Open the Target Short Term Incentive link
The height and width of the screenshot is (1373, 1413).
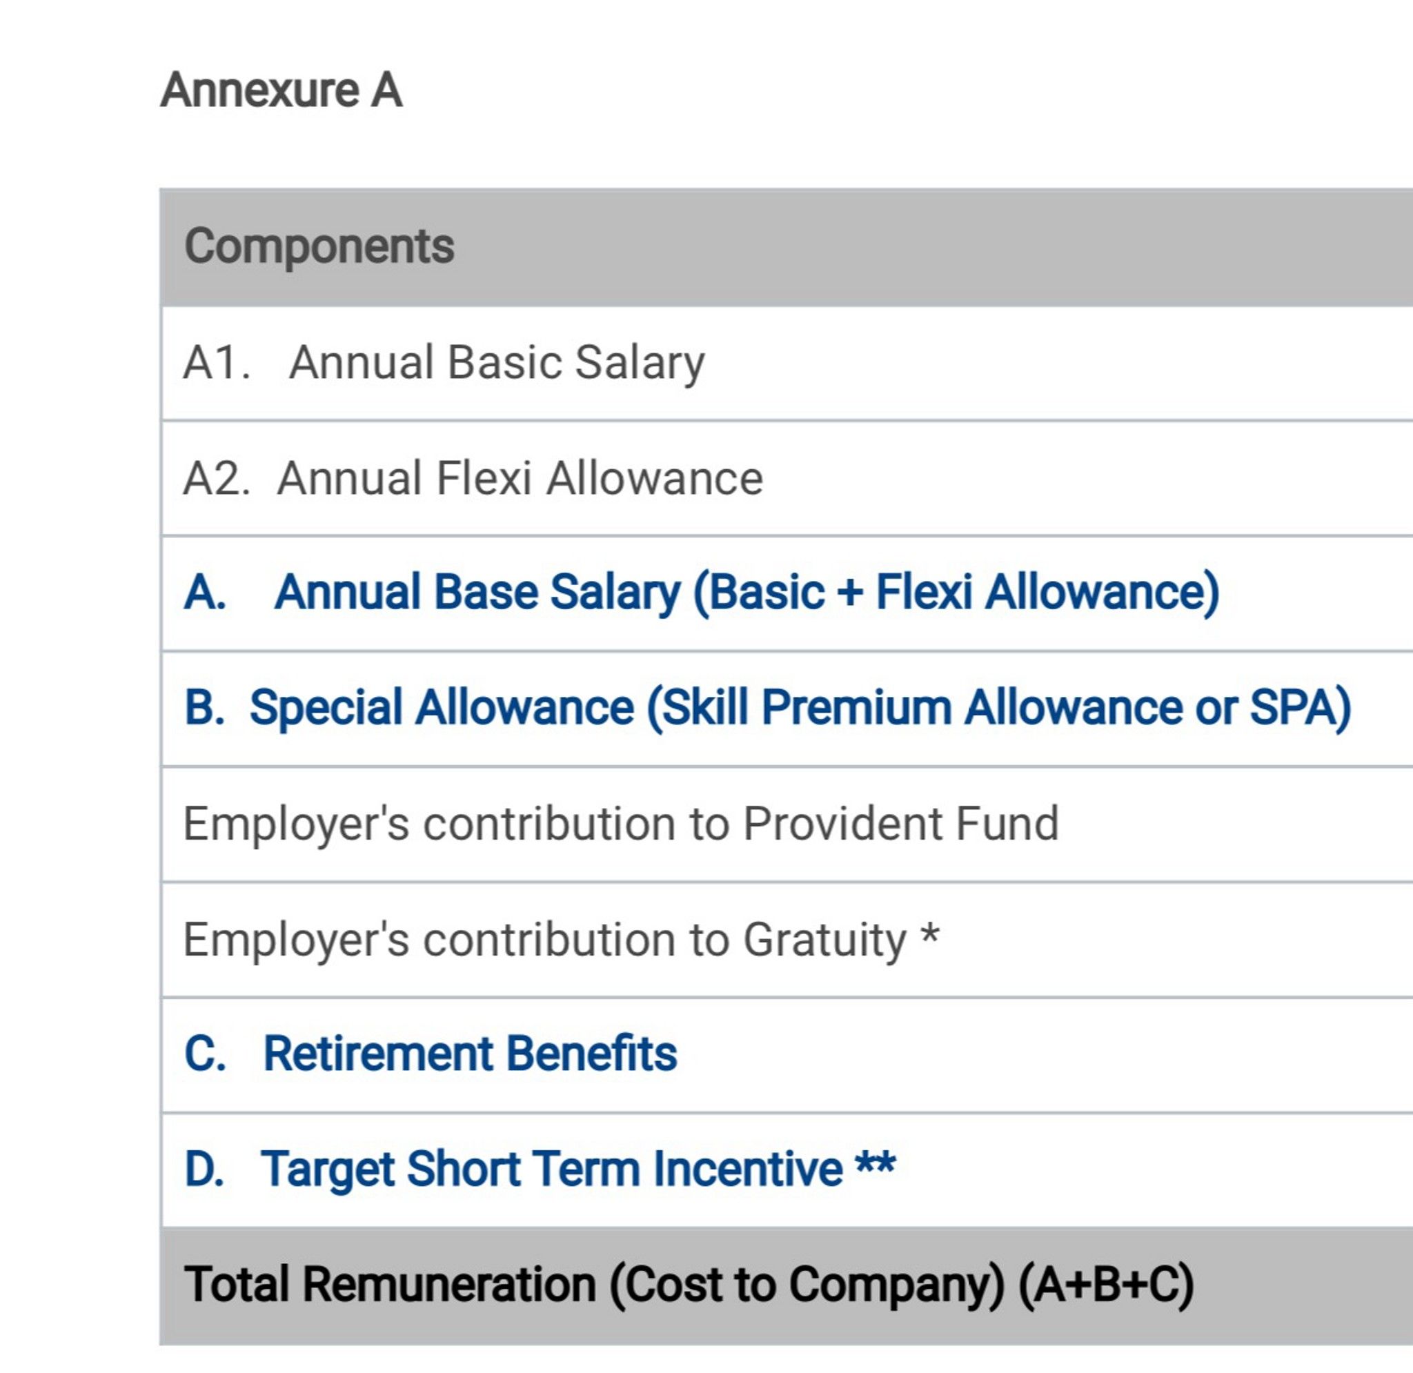[x=578, y=1169]
